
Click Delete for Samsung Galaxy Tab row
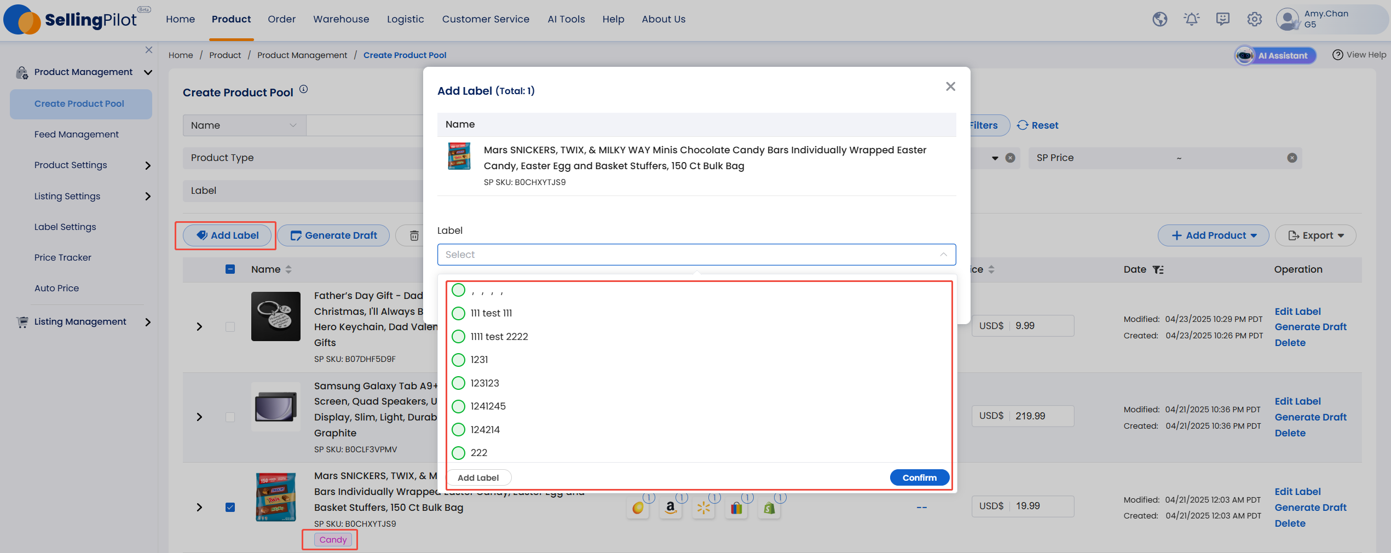(1290, 433)
